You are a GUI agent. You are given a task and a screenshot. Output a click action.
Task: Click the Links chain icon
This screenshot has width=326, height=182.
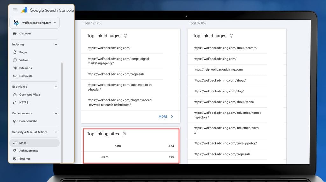[x=15, y=143]
